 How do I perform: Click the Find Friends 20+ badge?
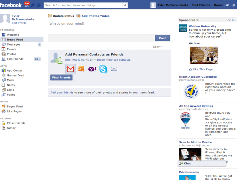[x=37, y=59]
